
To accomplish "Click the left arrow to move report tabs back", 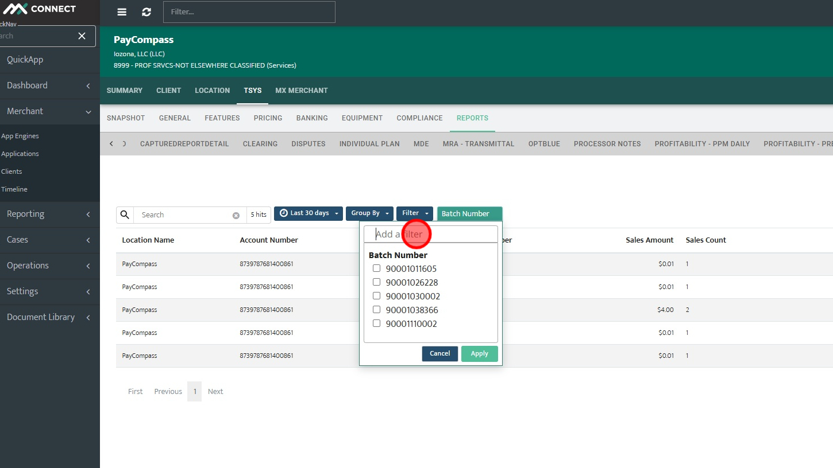I will 111,144.
